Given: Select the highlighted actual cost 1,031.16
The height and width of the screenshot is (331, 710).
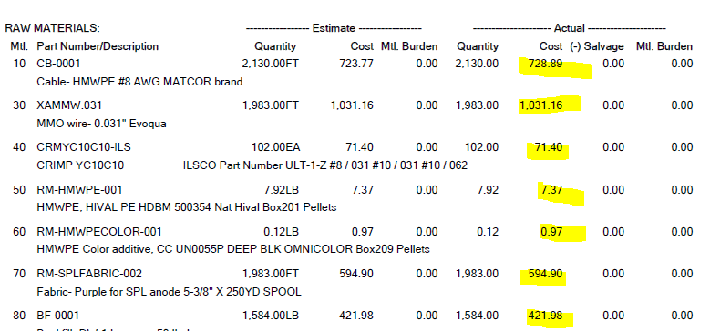Looking at the screenshot, I should pyautogui.click(x=541, y=105).
